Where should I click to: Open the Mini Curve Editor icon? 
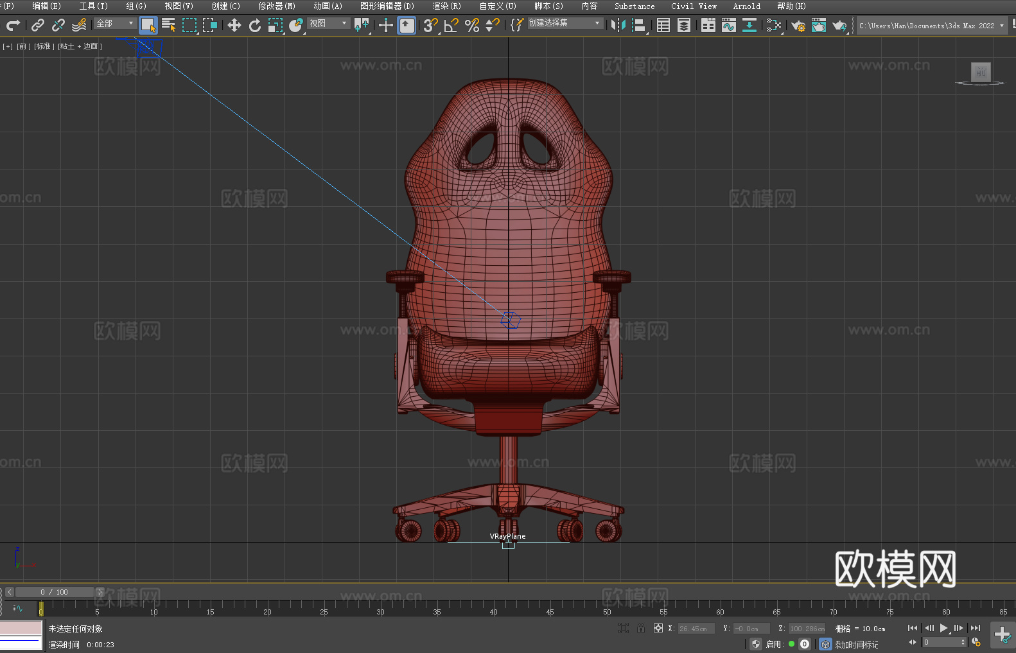click(18, 608)
